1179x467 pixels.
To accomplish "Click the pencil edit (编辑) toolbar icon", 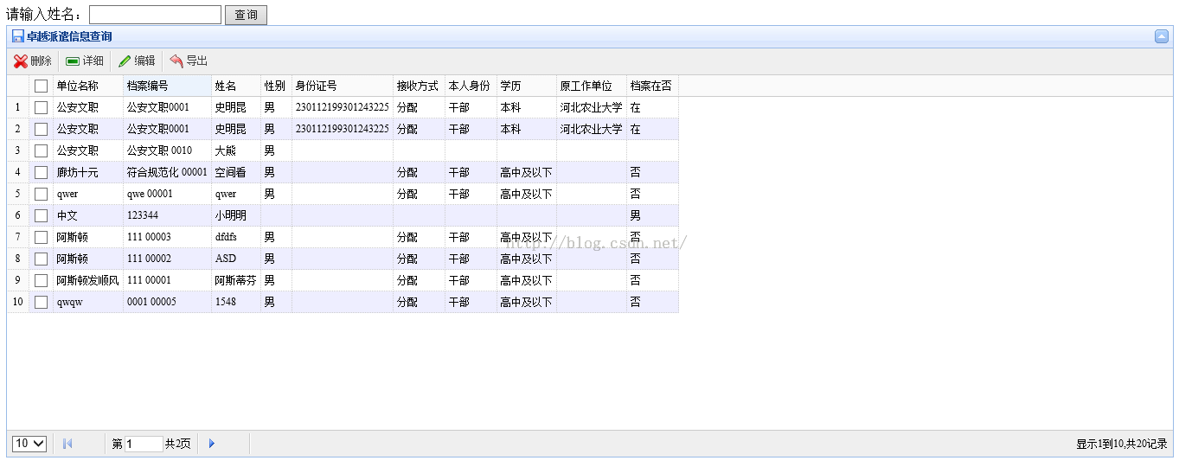I will pyautogui.click(x=125, y=61).
